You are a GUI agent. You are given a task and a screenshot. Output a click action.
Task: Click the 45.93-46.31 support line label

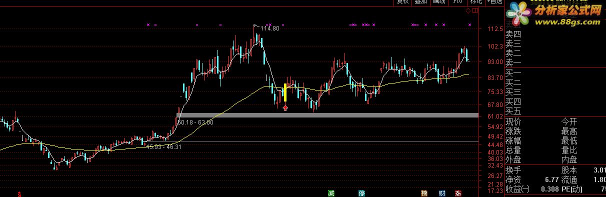(163, 147)
